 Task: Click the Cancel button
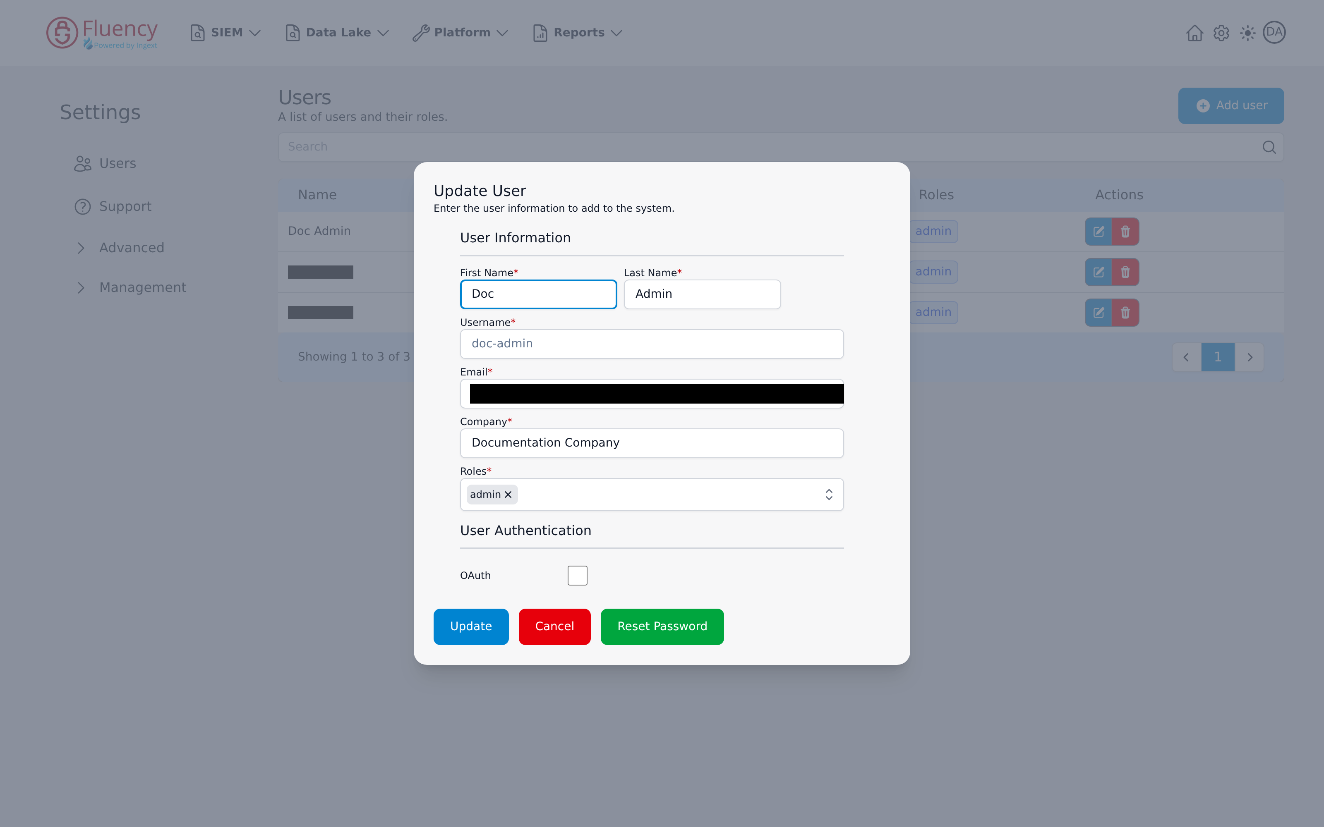[x=555, y=627]
